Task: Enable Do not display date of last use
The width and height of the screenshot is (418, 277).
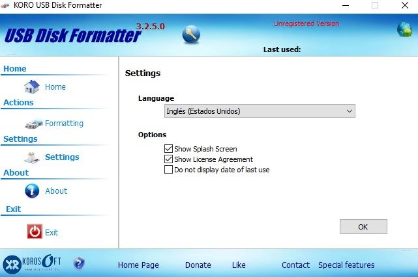Action: 168,170
